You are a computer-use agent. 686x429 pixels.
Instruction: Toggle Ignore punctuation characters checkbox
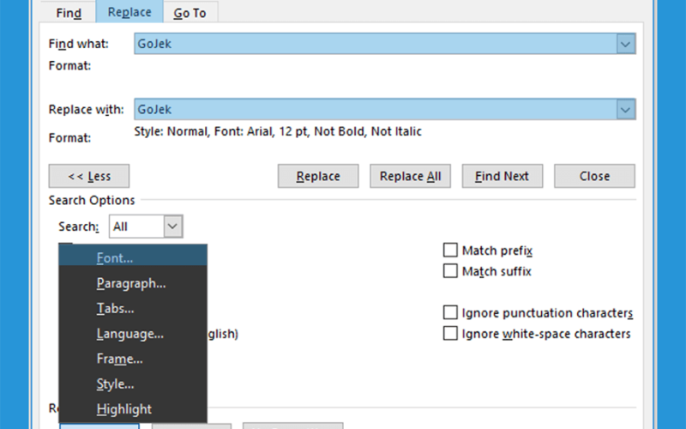point(450,312)
